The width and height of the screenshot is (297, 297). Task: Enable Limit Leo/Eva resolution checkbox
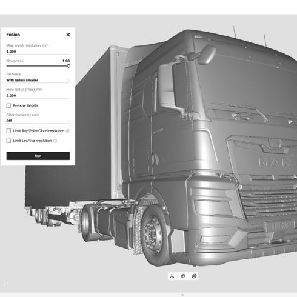click(x=8, y=141)
